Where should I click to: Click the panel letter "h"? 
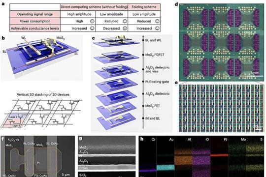pyautogui.click(x=142, y=139)
